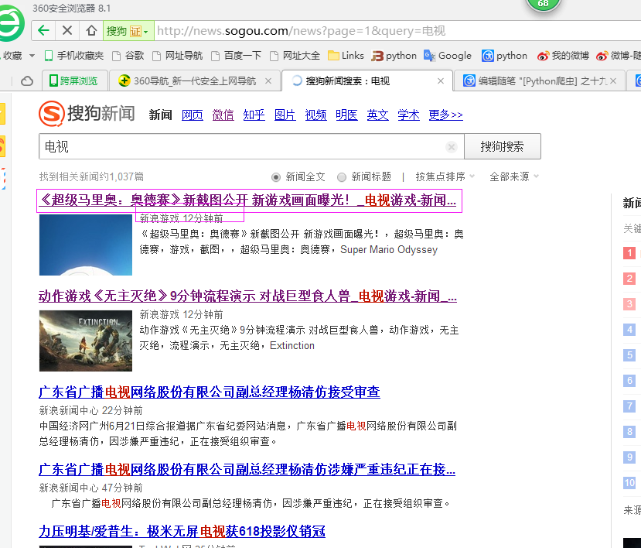Open the 超级马里奥：奥德赛 news headline
Viewport: 641px width, 548px height.
pyautogui.click(x=247, y=200)
